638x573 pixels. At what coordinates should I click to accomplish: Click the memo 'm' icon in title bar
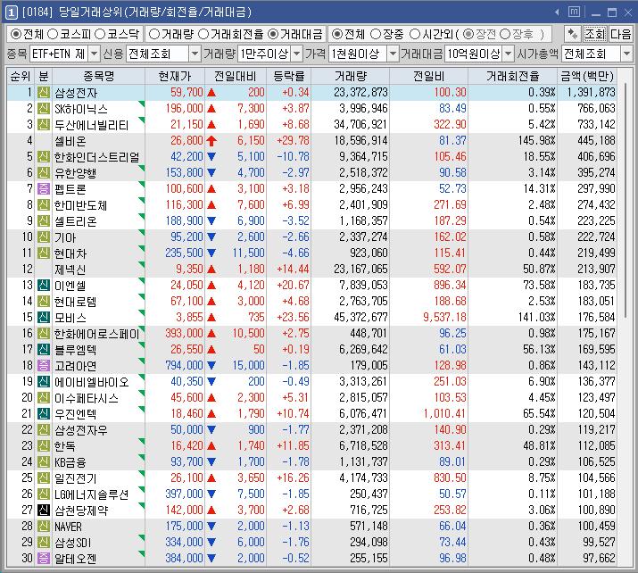574,12
